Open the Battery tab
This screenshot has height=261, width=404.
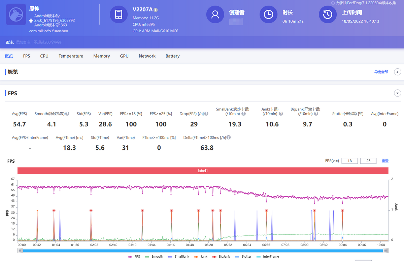(172, 56)
